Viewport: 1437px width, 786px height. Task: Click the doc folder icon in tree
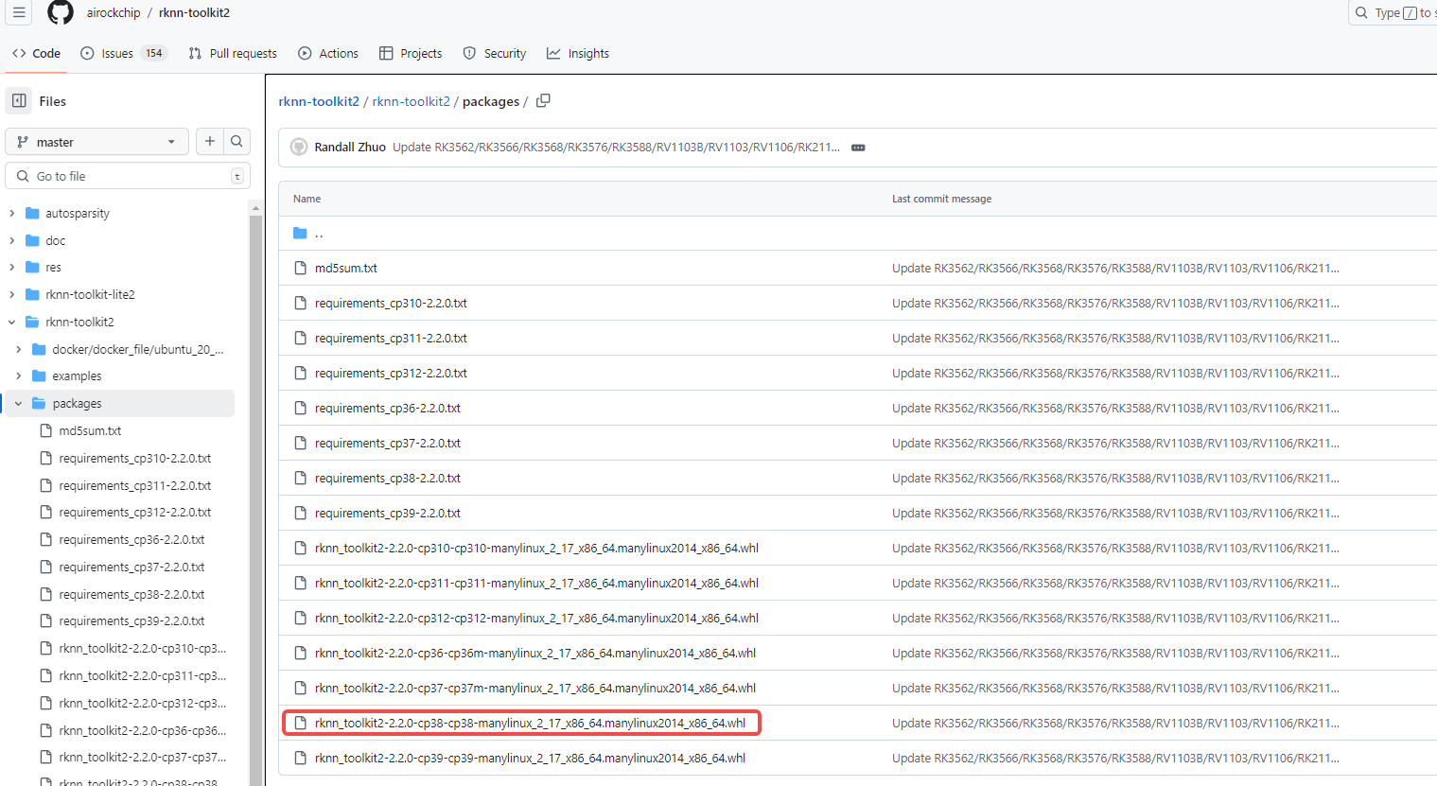(x=32, y=240)
